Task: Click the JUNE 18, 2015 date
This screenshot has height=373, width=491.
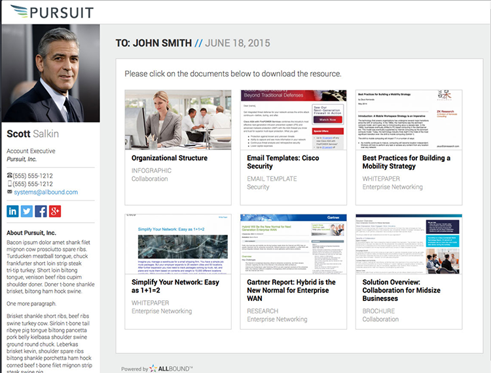Action: tap(238, 43)
